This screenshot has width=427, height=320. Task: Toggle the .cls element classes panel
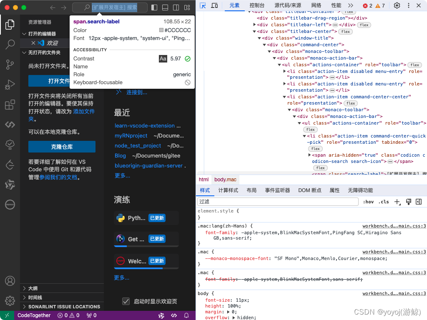384,202
